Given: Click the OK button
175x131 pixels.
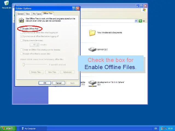Looking at the screenshot, I should [x=45, y=83].
